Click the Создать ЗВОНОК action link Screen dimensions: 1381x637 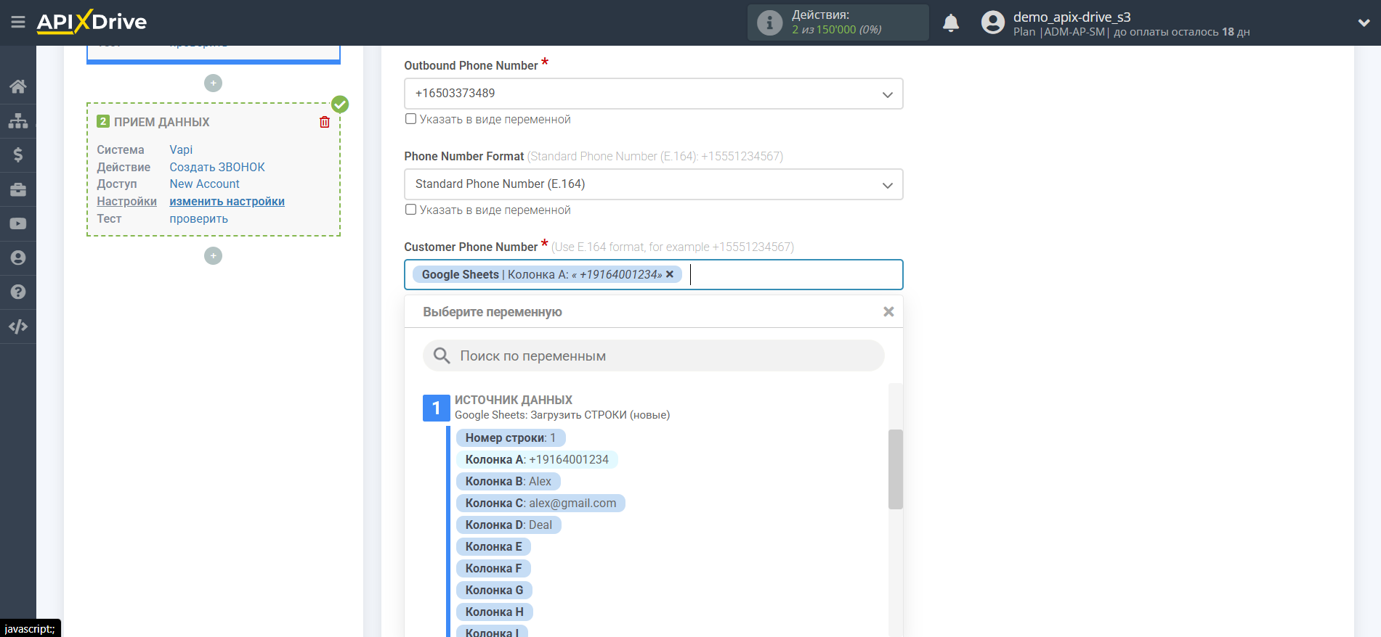[217, 167]
